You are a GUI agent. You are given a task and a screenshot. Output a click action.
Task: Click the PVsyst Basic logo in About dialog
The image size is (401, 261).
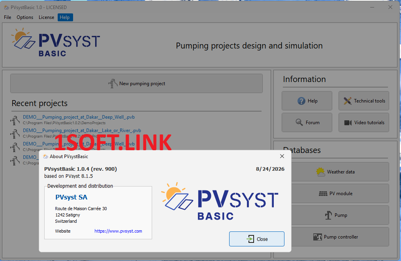[220, 201]
